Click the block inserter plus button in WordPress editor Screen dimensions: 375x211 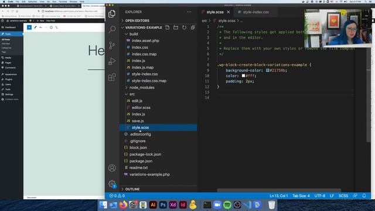coord(29,28)
